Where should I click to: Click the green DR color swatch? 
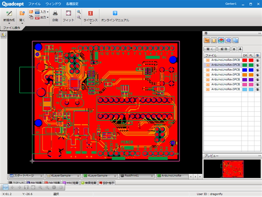click(x=245, y=65)
